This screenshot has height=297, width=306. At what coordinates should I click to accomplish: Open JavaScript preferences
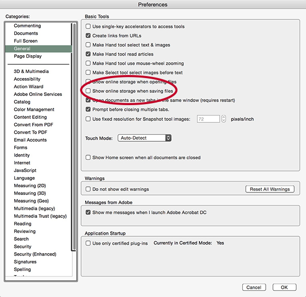[x=25, y=170]
